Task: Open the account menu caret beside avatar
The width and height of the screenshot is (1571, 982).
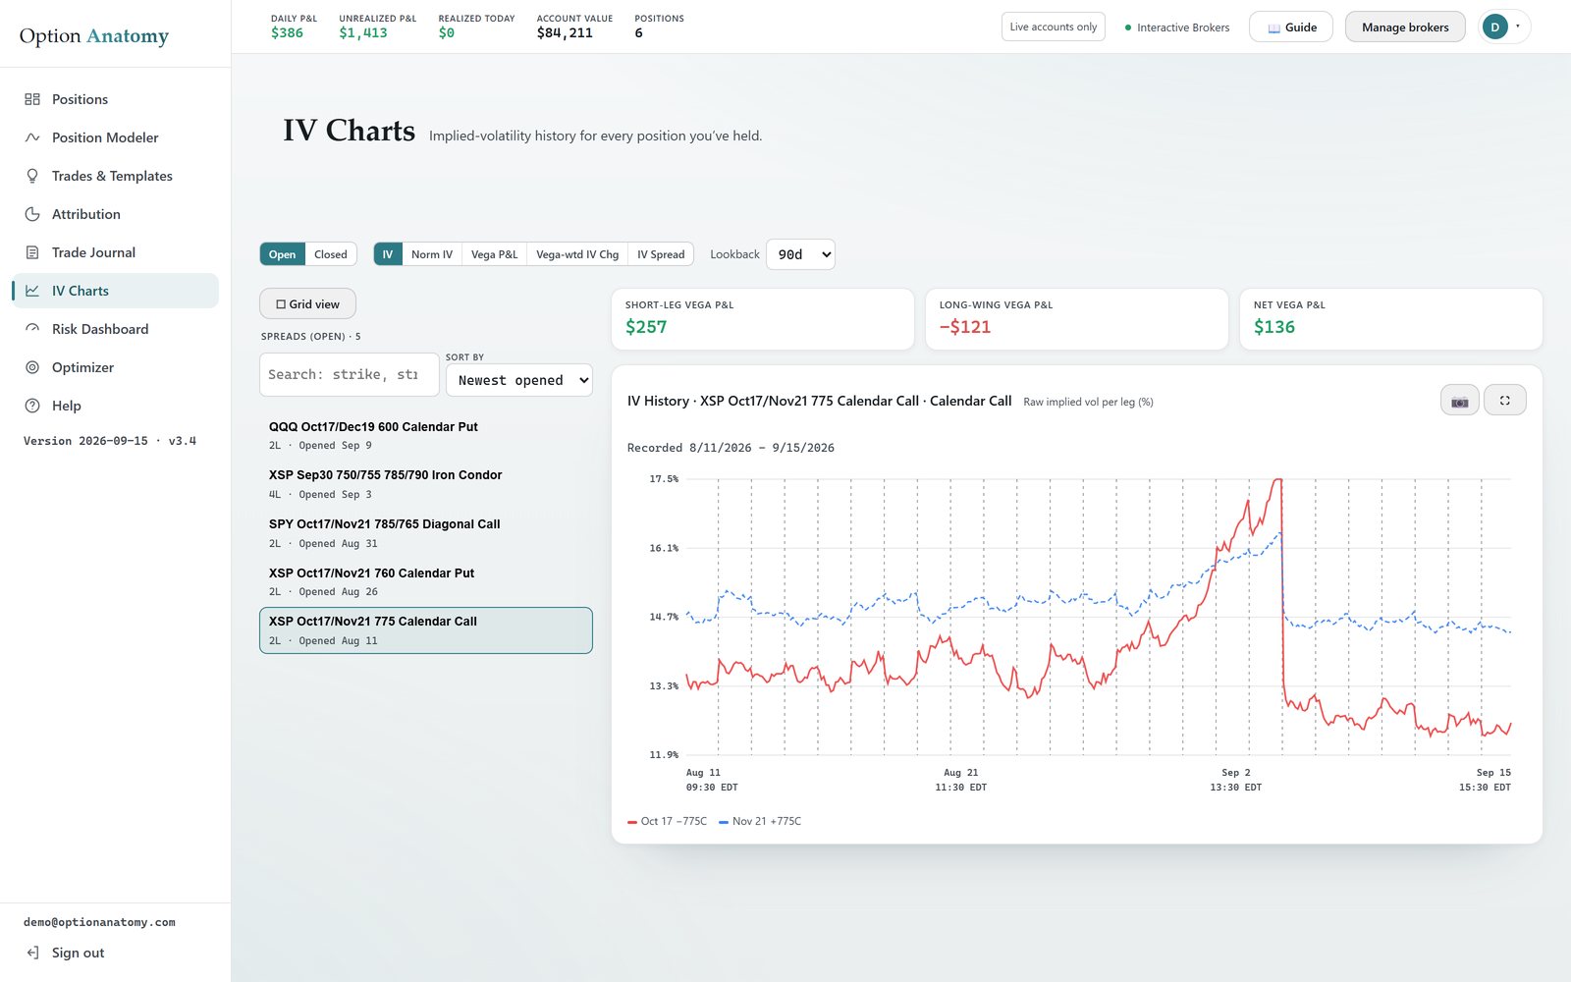Action: (x=1518, y=27)
